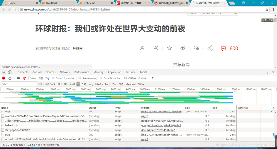Switch to the Console tab

pyautogui.click(x=37, y=72)
